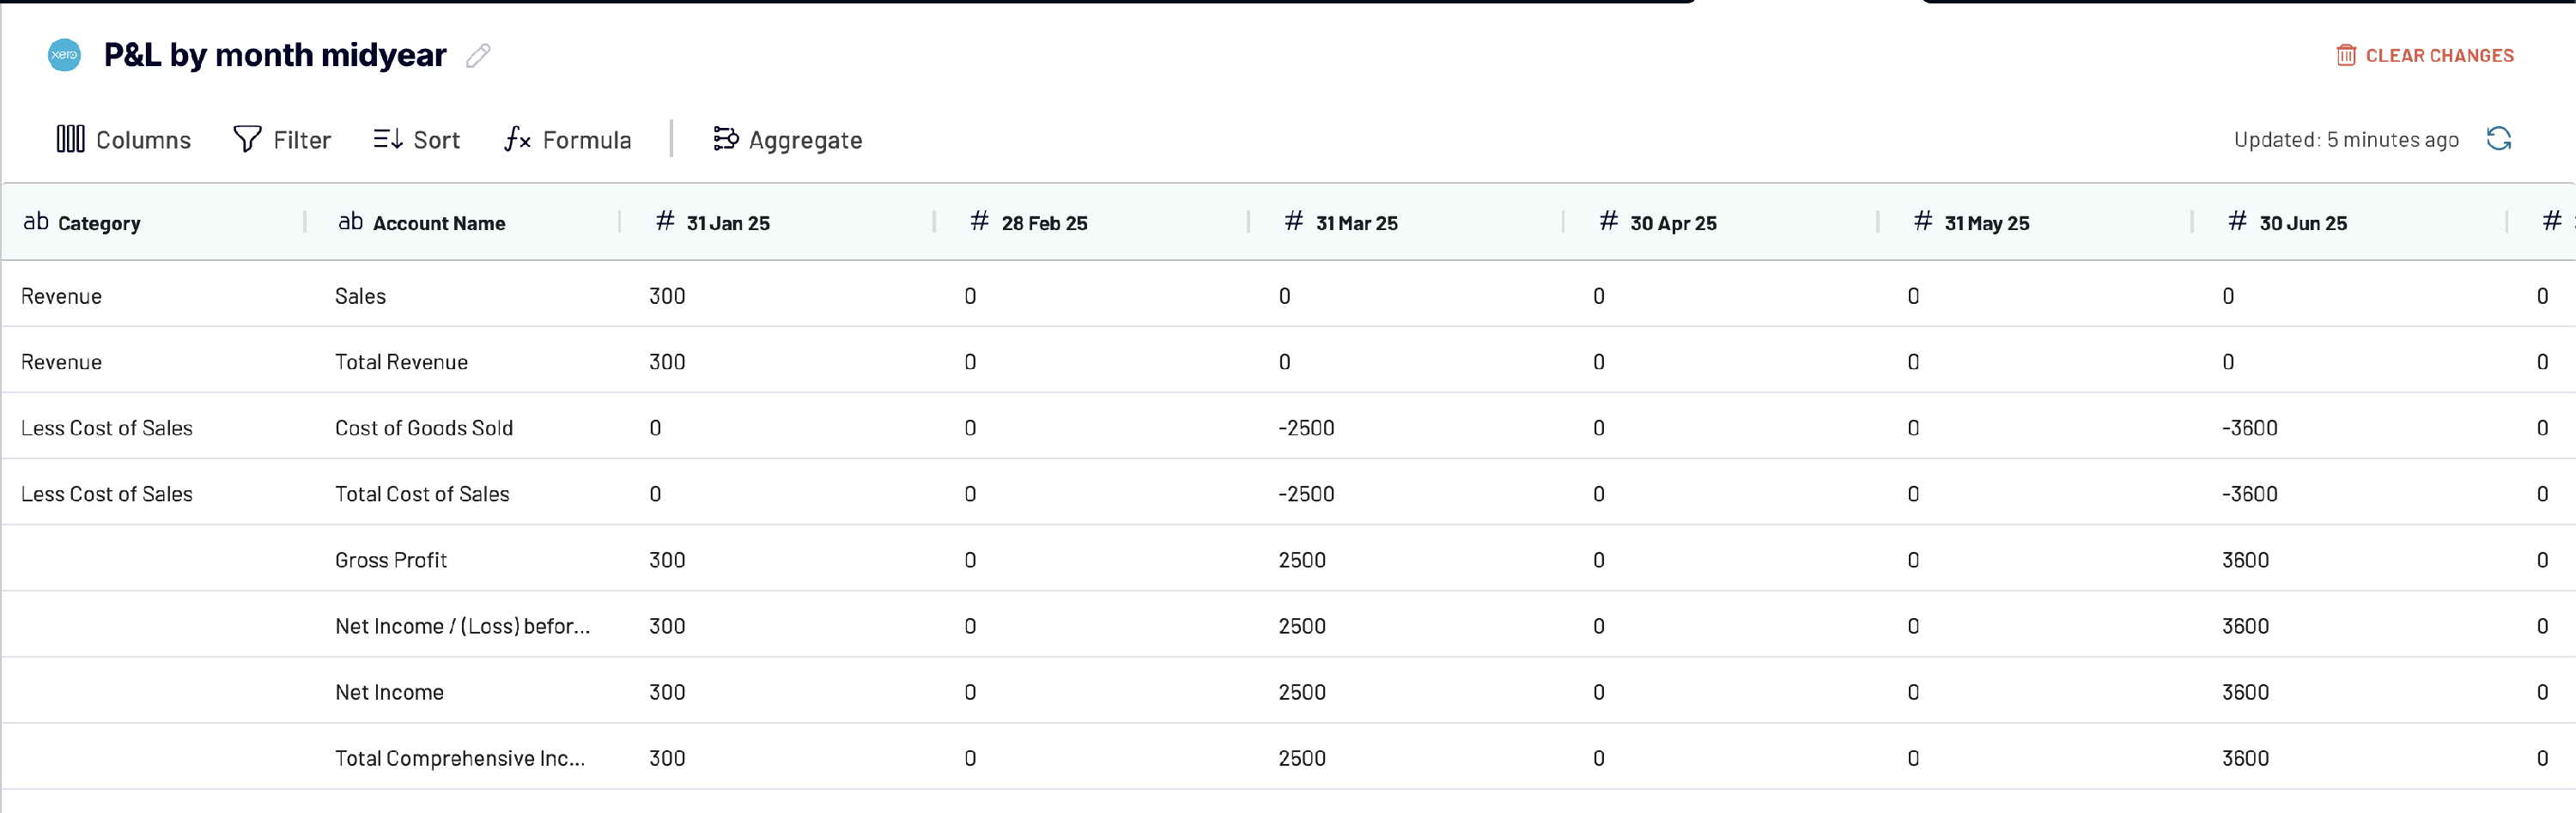
Task: Select the 31 Mar 25 column header
Action: tap(1406, 222)
